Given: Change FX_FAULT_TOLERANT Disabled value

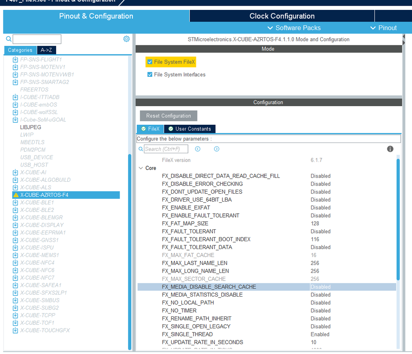Looking at the screenshot, I should pyautogui.click(x=320, y=231).
